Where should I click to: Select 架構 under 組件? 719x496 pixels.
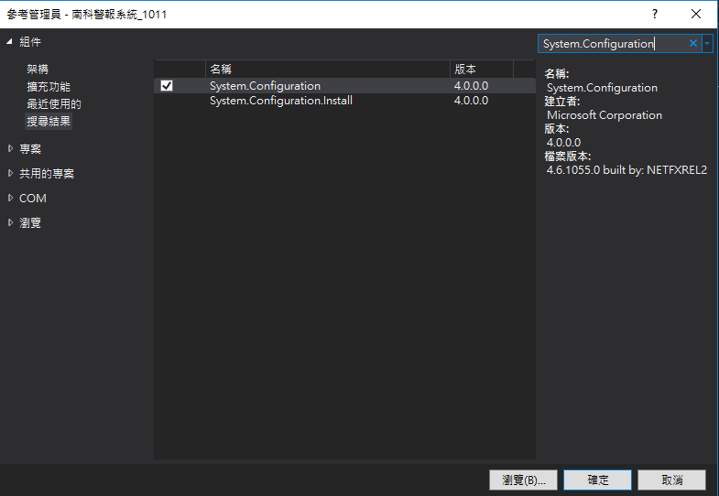(38, 70)
